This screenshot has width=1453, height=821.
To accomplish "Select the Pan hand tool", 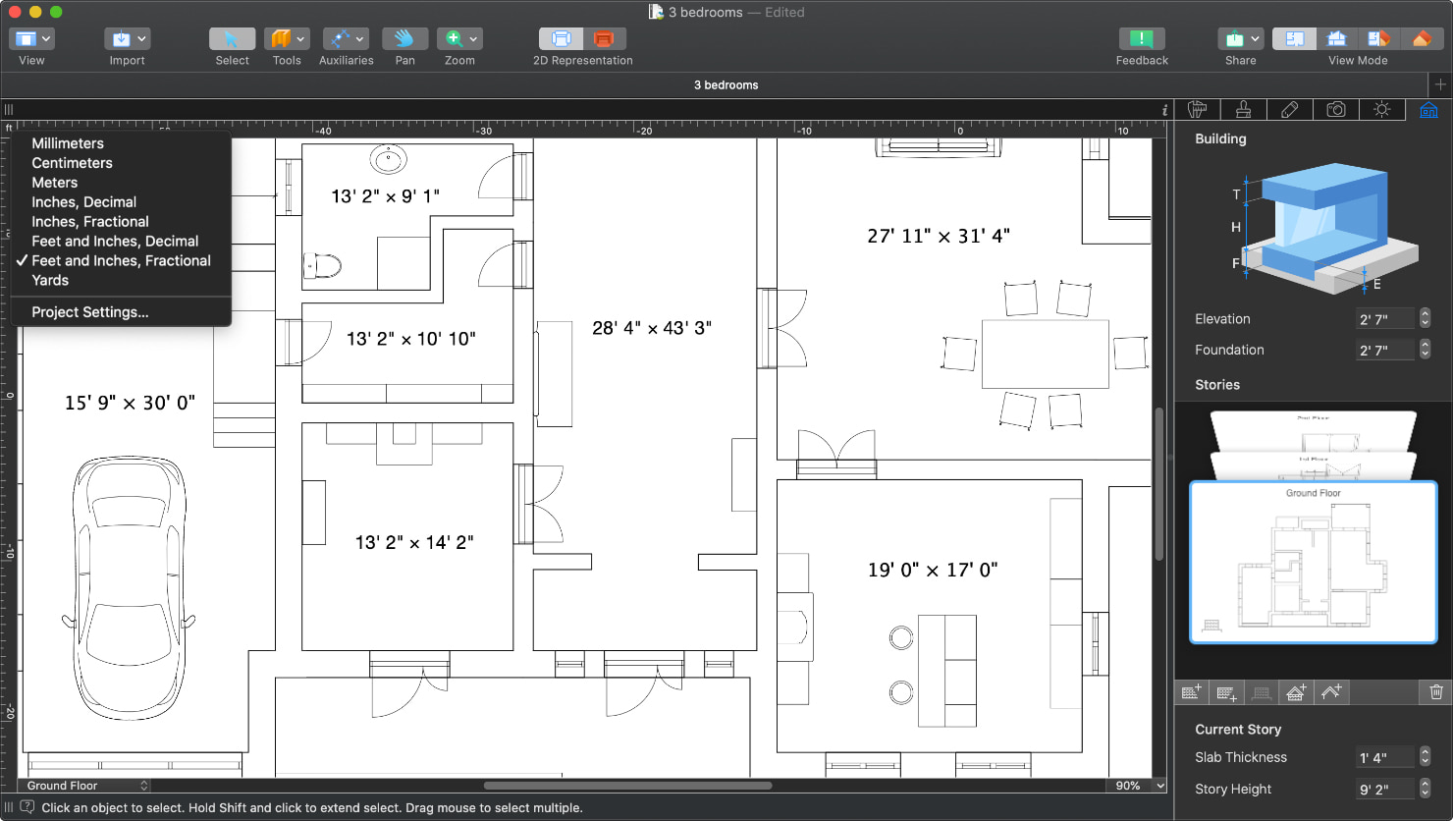I will 404,39.
